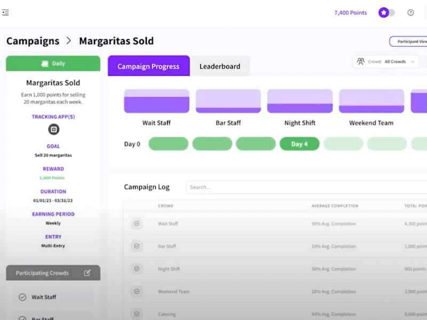Viewport: 427px width, 320px height.
Task: Click the Wait Staff name in Campaign Log
Action: (x=168, y=223)
